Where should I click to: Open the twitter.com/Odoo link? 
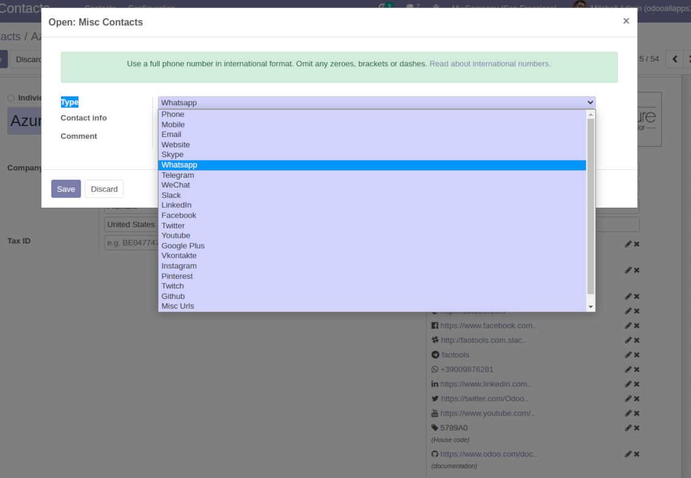484,399
